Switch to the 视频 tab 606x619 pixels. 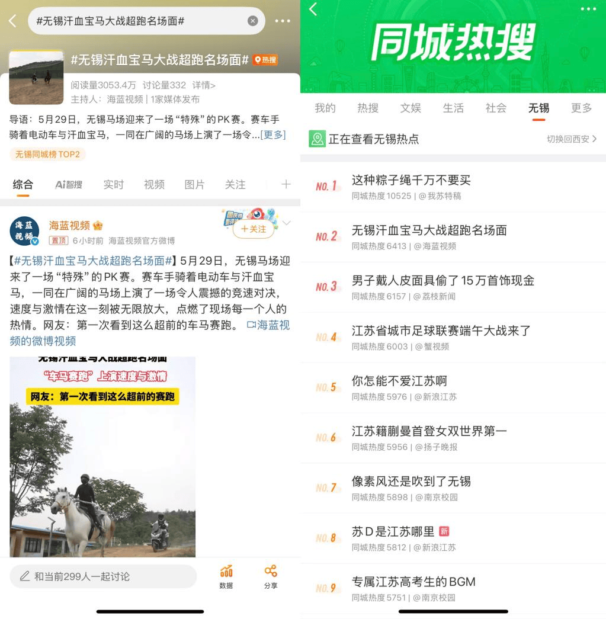coord(154,184)
